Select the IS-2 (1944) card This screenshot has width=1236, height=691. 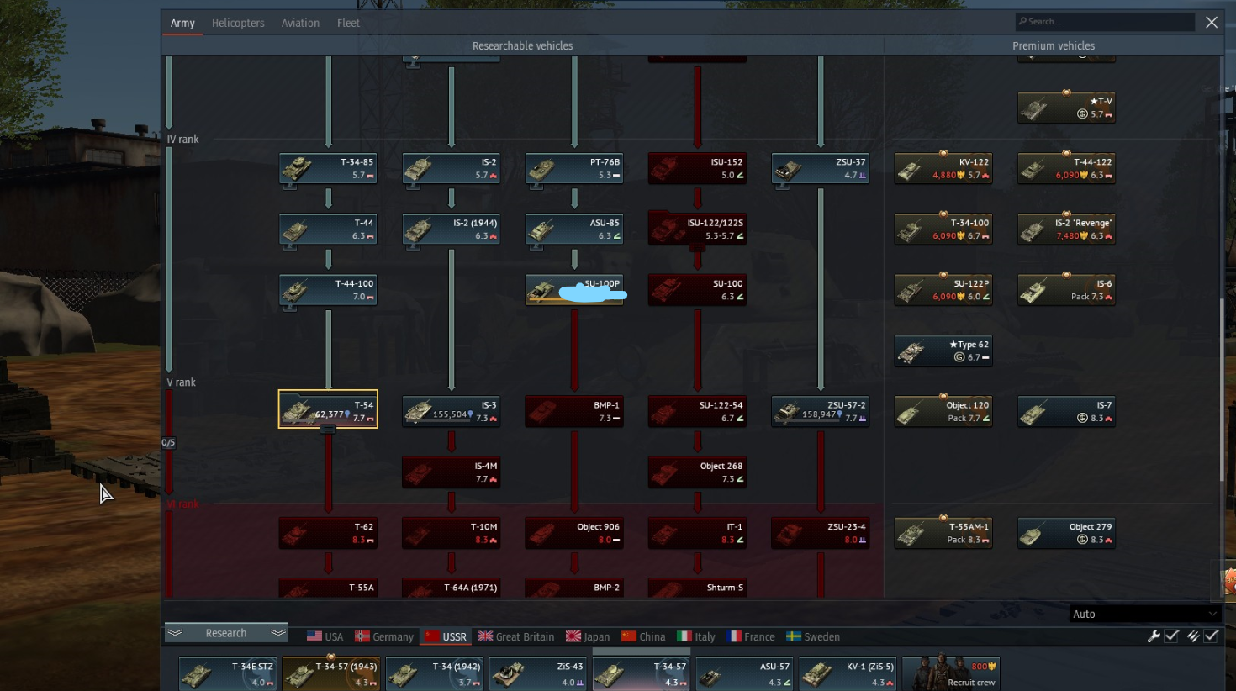[452, 229]
